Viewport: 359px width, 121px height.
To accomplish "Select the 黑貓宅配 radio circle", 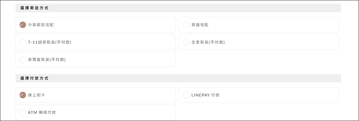I will [x=186, y=25].
